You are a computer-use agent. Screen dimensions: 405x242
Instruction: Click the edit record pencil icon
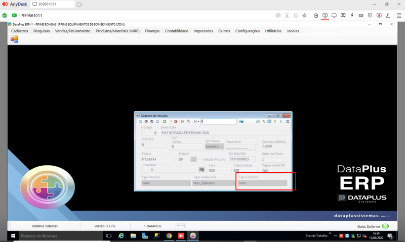[170, 121]
